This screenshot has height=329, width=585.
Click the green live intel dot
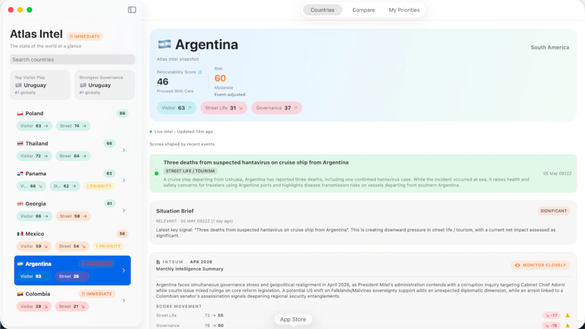151,132
